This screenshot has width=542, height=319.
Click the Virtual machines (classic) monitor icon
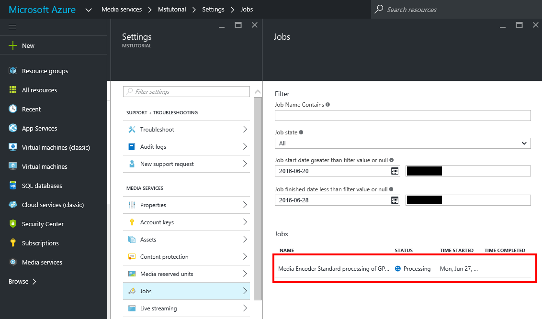tap(13, 147)
